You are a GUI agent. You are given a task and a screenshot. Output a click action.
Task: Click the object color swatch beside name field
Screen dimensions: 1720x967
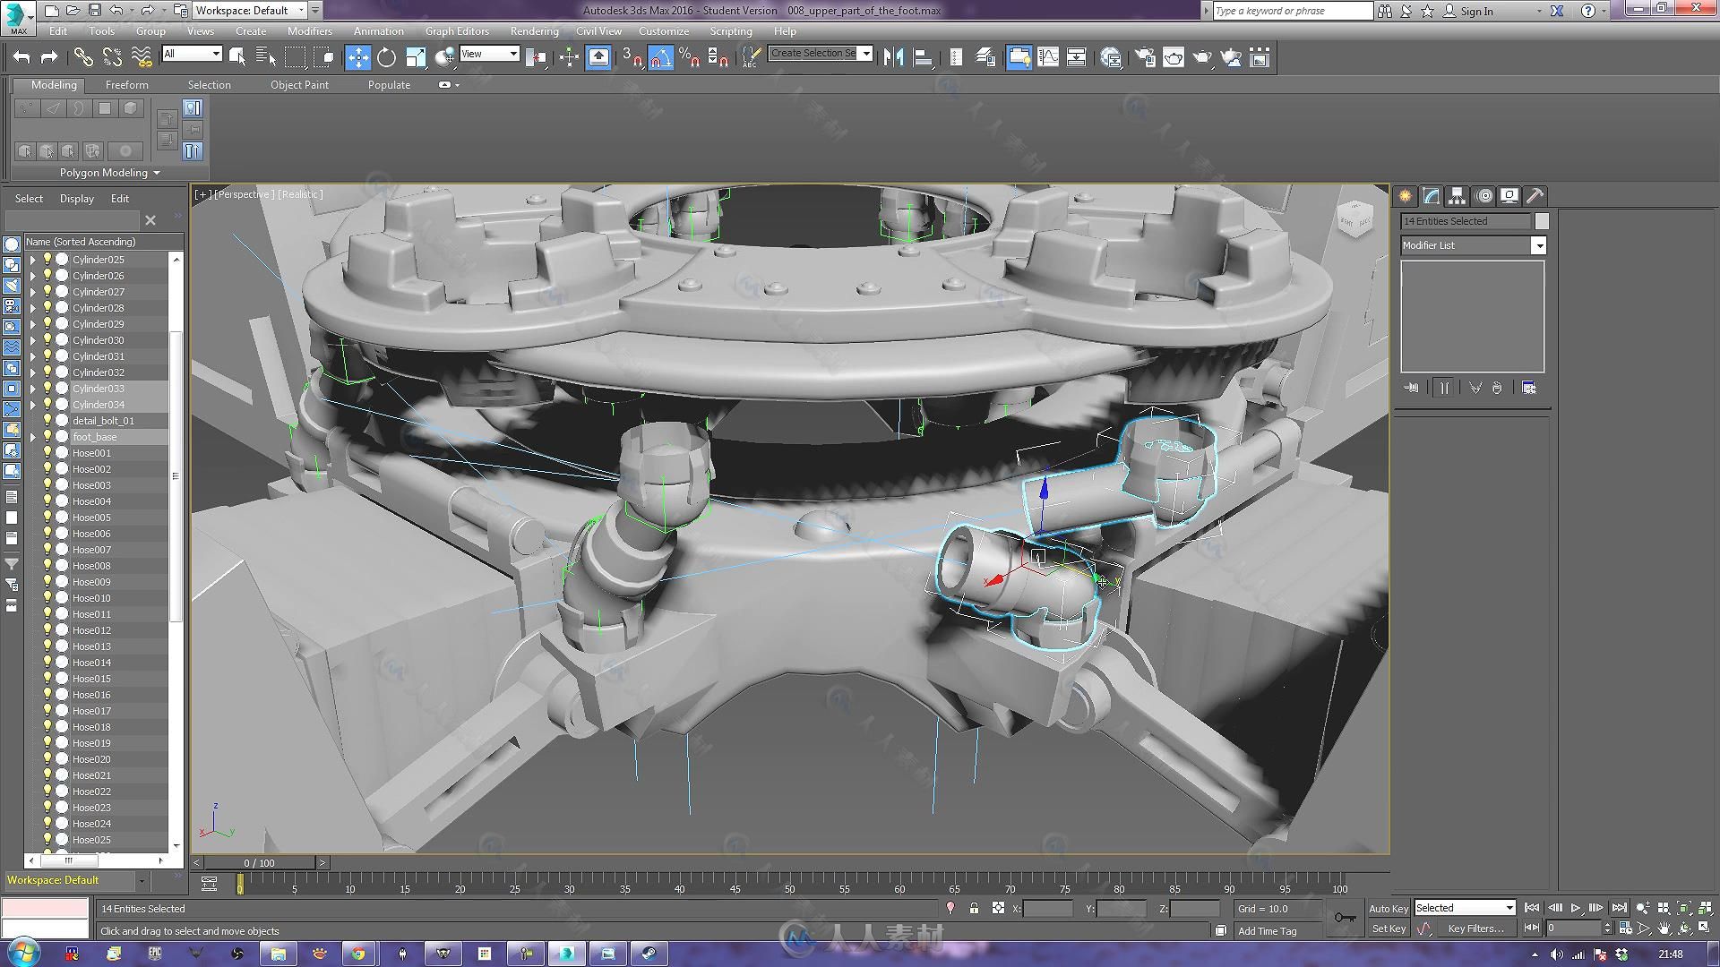coord(1542,221)
